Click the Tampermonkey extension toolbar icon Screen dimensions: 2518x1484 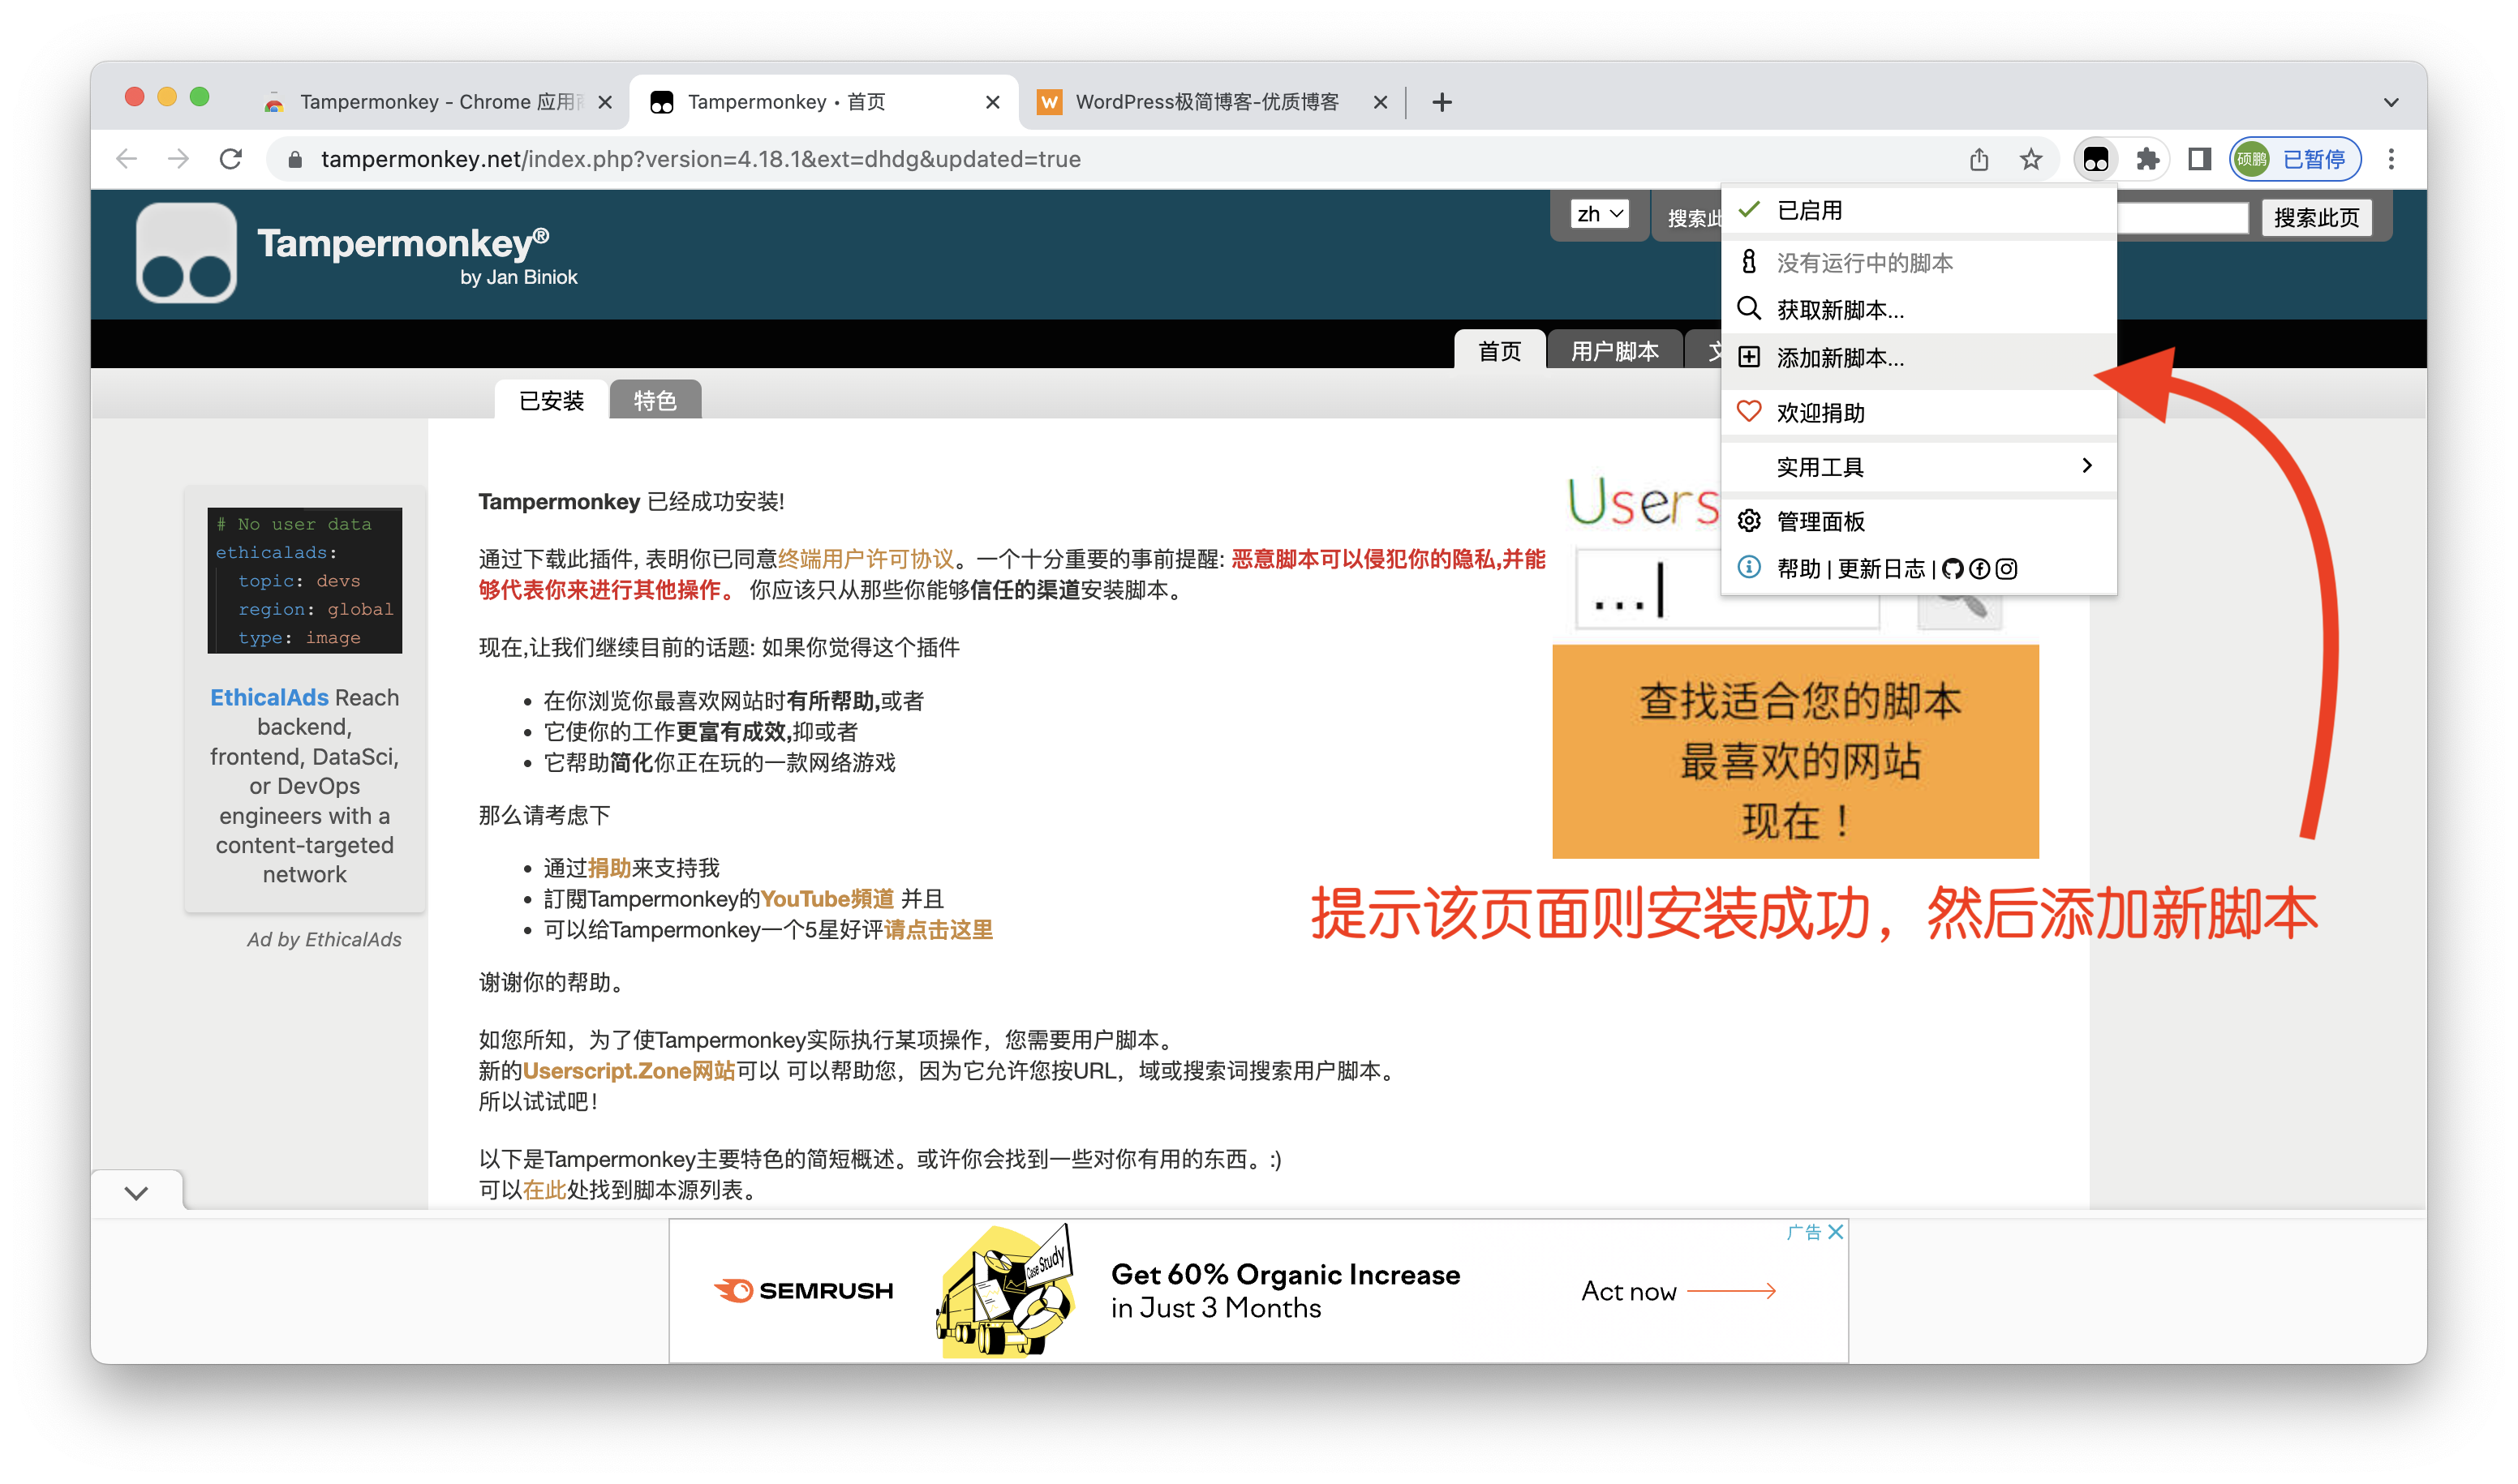click(x=2095, y=159)
